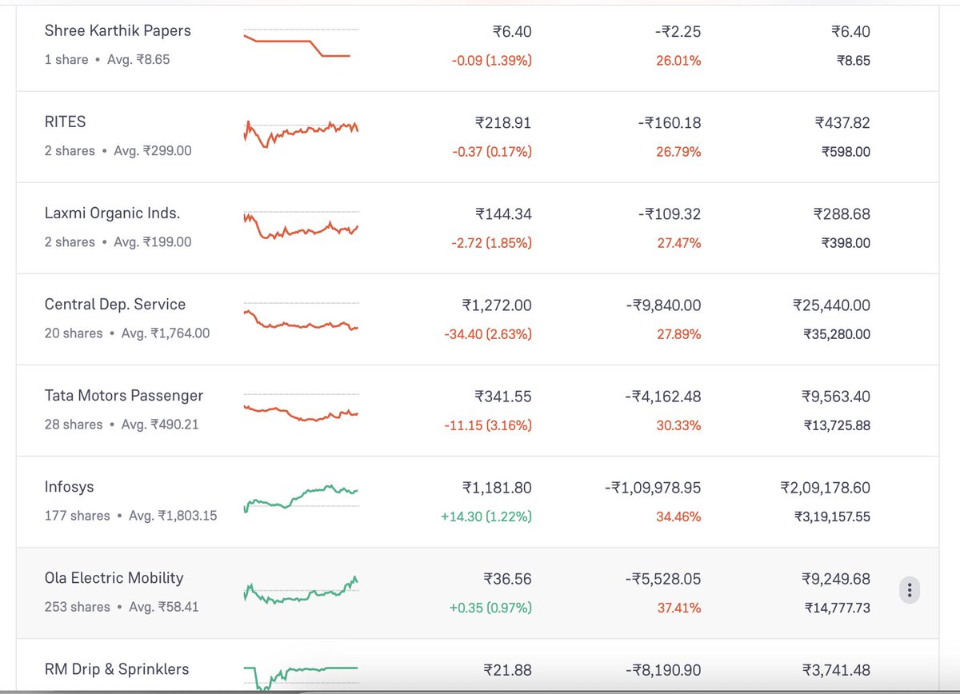Open the three-dot menu for Ola Electric Mobility
This screenshot has height=694, width=960.
click(909, 591)
